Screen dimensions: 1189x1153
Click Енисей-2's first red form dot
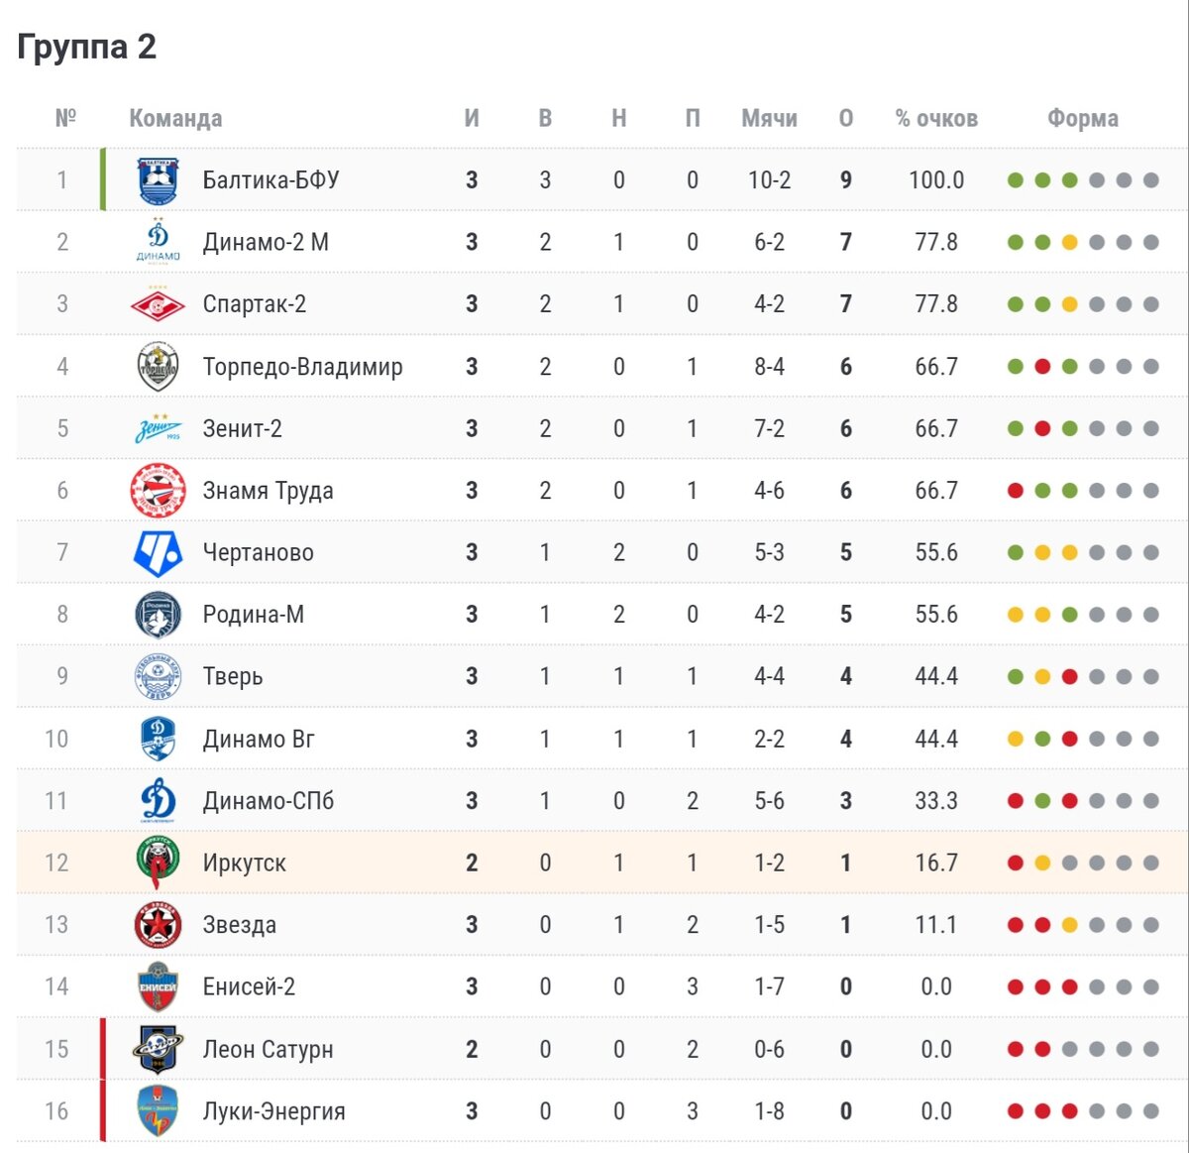(1016, 987)
